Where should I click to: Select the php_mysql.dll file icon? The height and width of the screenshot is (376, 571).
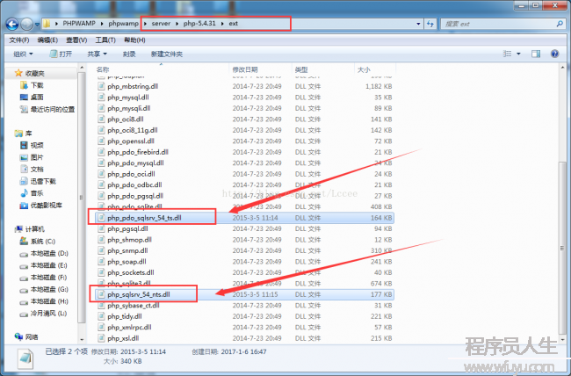coord(101,98)
